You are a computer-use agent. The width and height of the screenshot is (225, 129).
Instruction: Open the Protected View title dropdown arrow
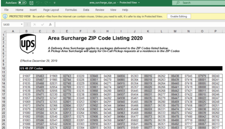tap(139, 3)
